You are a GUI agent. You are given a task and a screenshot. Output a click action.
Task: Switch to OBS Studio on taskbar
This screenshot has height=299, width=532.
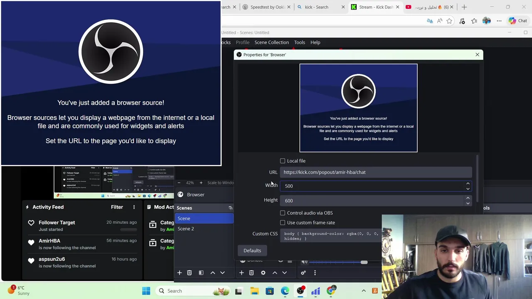pos(300,291)
